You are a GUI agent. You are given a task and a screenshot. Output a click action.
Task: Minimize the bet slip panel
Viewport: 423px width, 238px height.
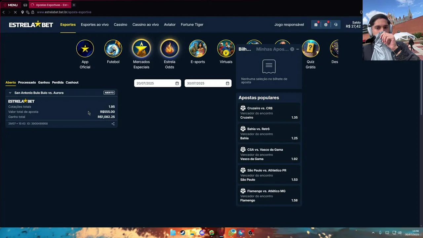297,49
